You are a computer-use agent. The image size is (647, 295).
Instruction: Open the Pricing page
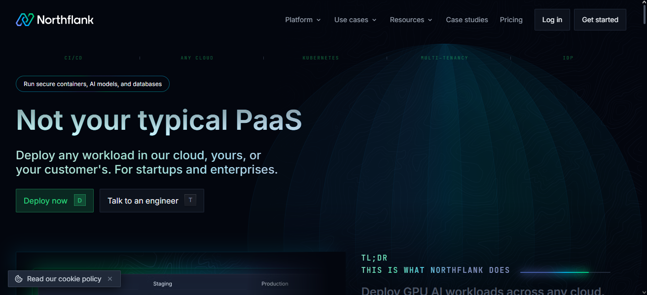coord(511,20)
